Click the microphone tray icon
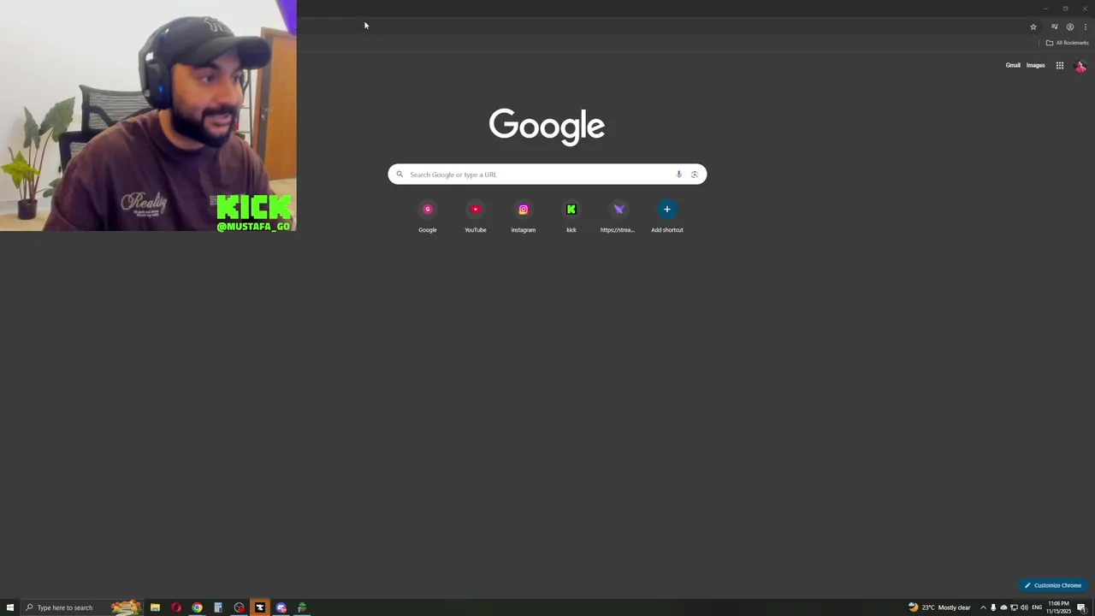The image size is (1095, 616). [x=992, y=607]
